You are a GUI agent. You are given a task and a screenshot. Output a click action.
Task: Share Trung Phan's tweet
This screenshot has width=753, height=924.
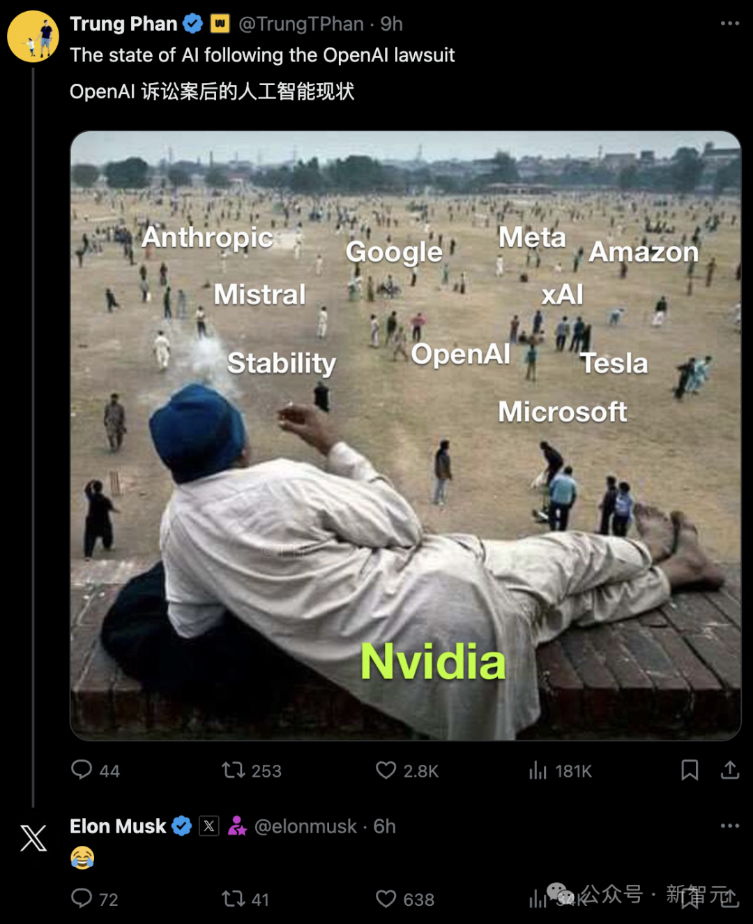click(730, 770)
